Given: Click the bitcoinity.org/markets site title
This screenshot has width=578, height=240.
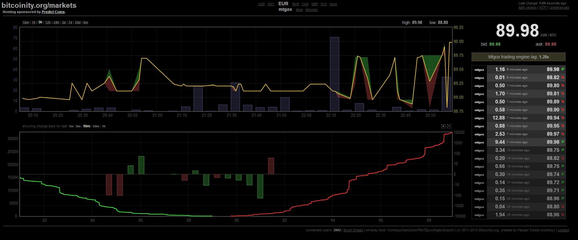Looking at the screenshot, I should coord(39,5).
